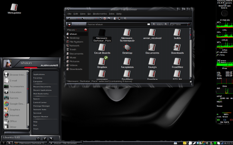Screen dimensions: 233x145
Task: Click the Computer toolbar icon
Action: pyautogui.click(x=119, y=18)
